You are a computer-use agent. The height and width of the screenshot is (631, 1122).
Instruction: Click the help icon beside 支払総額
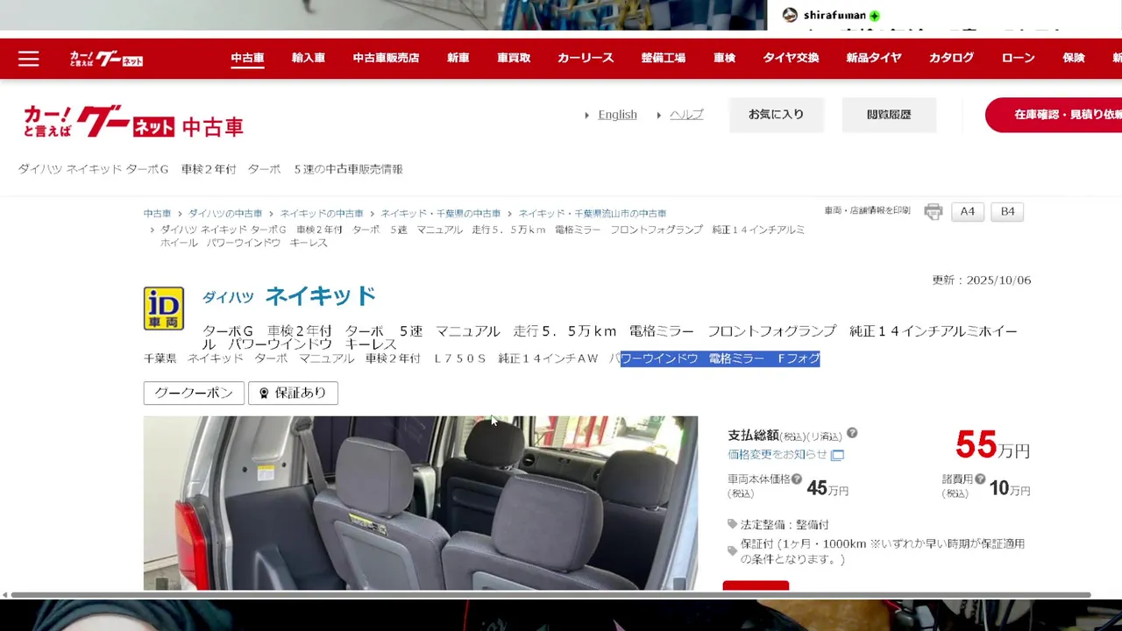852,433
